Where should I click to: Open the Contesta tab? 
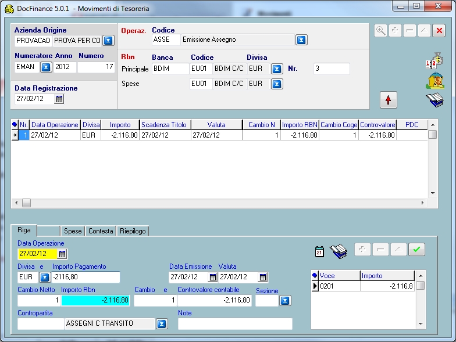pos(101,231)
